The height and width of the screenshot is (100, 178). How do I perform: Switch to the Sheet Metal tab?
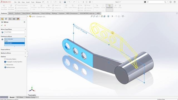[26, 13]
